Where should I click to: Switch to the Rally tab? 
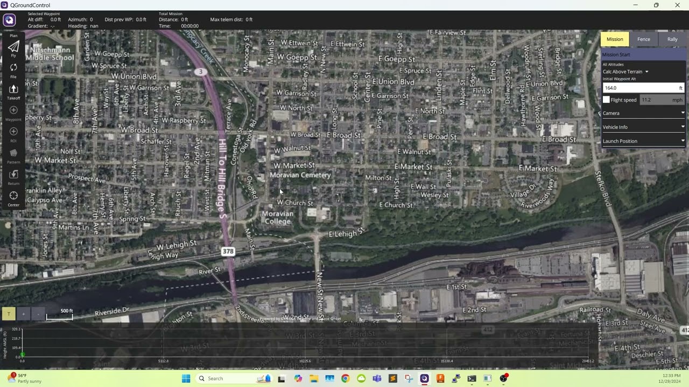pos(672,39)
